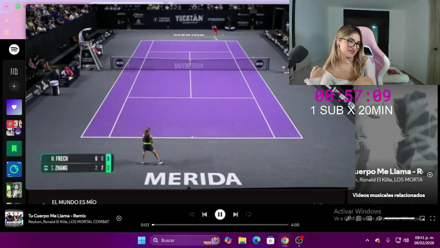Open OneDrive warning tray icon
Image resolution: width=440 pixels, height=248 pixels.
378,240
